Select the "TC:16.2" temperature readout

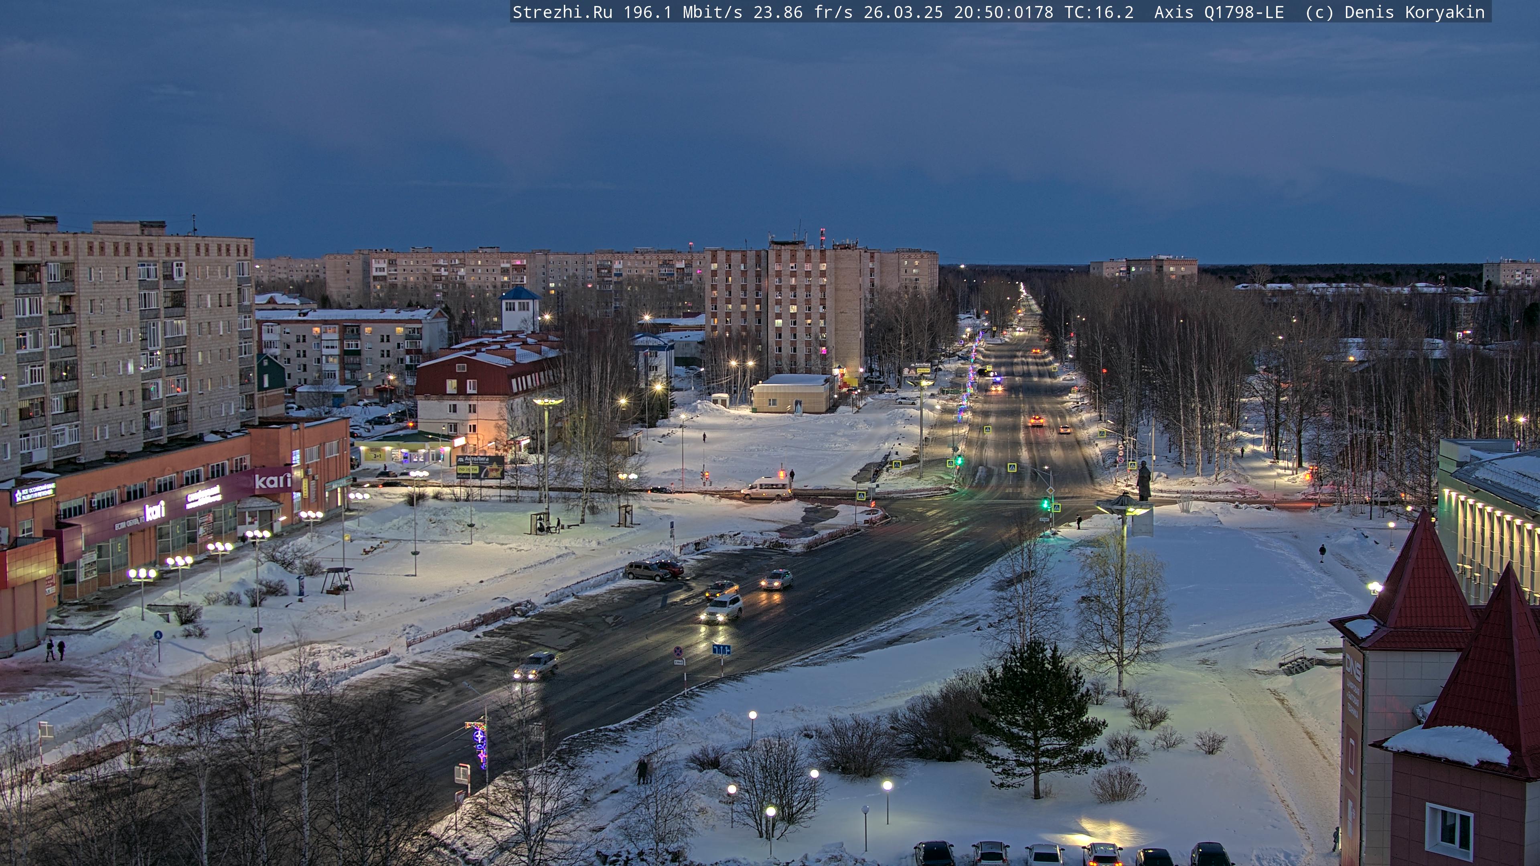pos(1099,12)
